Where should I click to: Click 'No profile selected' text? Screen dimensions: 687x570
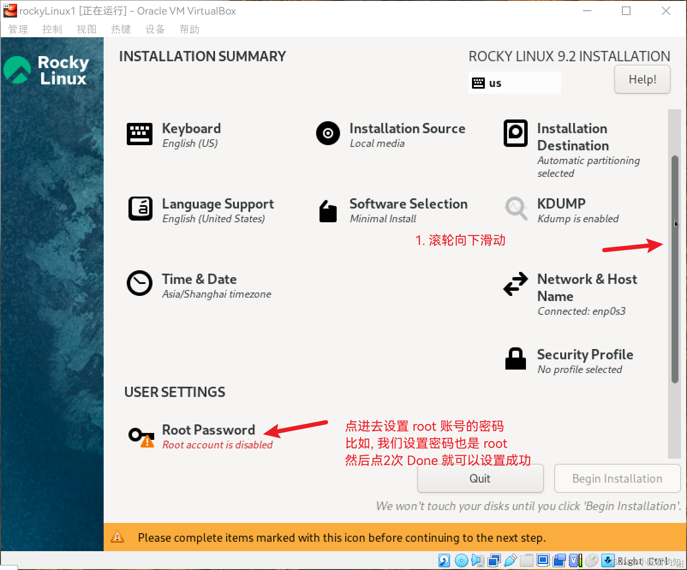(579, 370)
